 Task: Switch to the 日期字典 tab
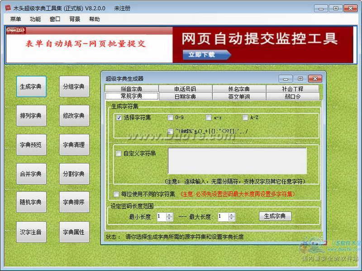tap(185, 96)
